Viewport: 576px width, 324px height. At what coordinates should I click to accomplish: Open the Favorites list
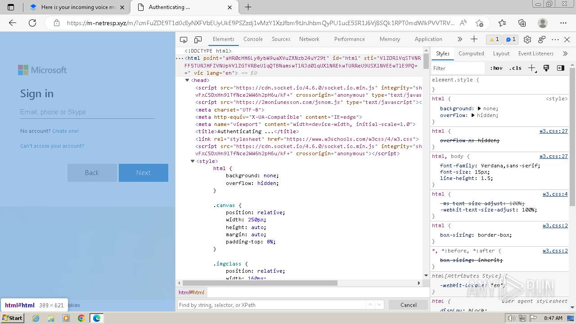[x=502, y=23]
